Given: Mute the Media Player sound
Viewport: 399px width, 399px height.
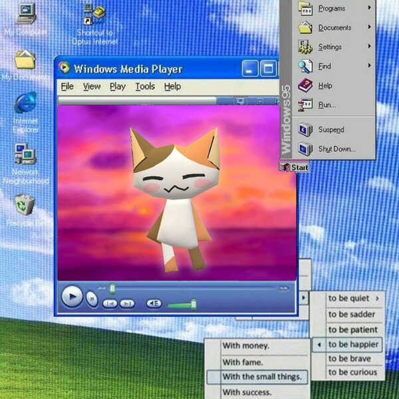Looking at the screenshot, I should [154, 303].
